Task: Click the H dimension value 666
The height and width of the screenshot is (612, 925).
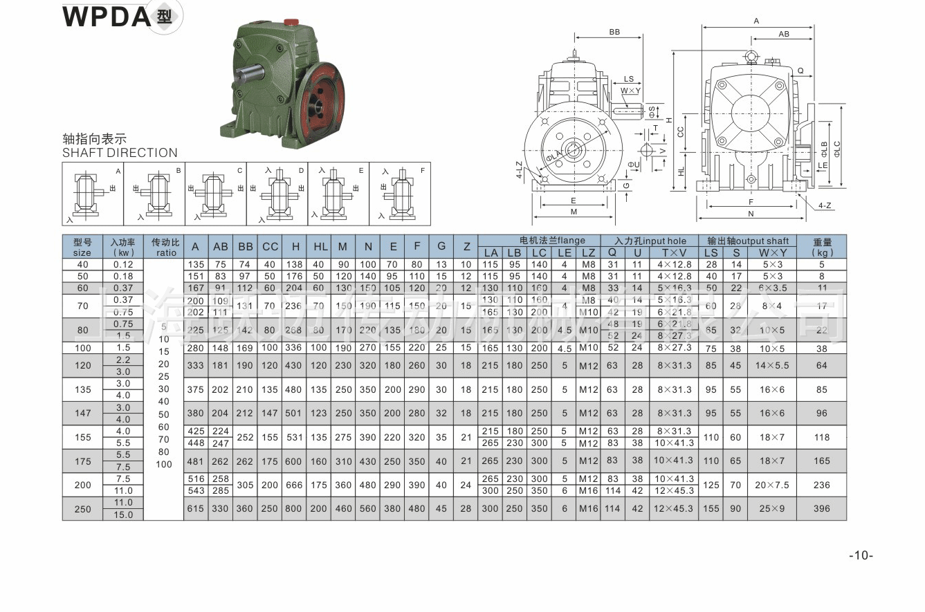Action: (295, 485)
